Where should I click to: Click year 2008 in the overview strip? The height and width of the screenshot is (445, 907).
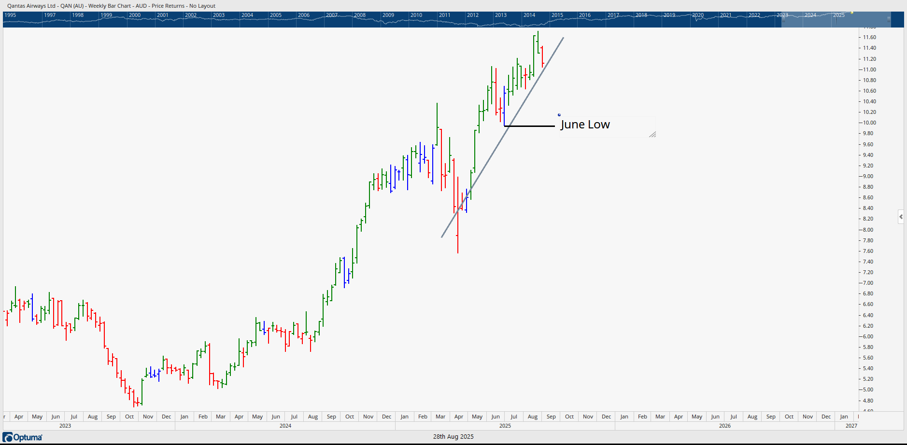point(360,15)
